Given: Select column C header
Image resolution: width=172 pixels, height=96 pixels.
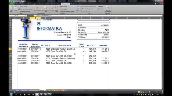Looking at the screenshot, I should [35, 18].
